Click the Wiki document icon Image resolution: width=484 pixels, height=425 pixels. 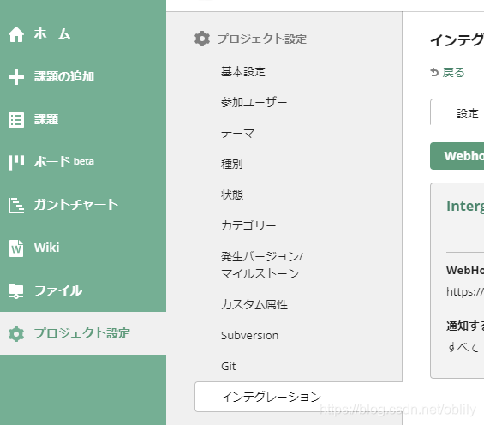coord(16,248)
